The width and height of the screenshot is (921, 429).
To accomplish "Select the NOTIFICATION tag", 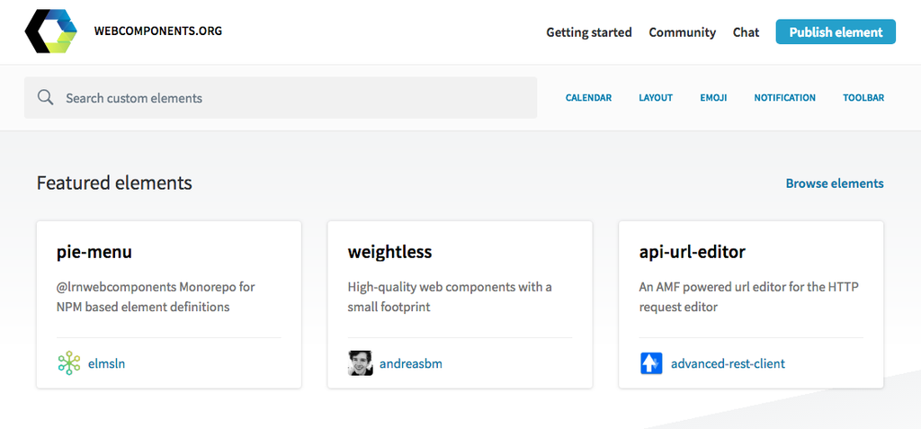I will coord(784,98).
